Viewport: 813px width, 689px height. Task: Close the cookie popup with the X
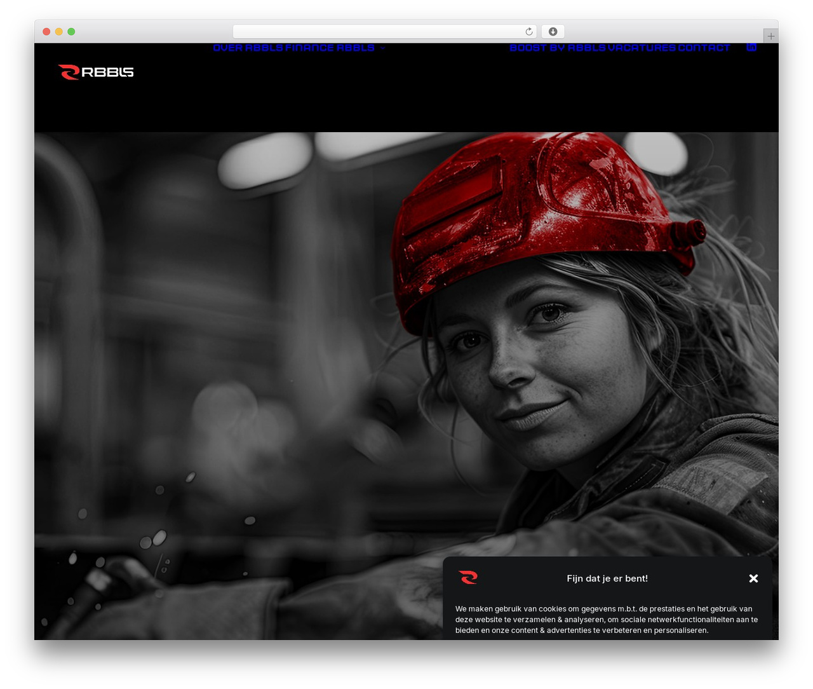(x=753, y=578)
